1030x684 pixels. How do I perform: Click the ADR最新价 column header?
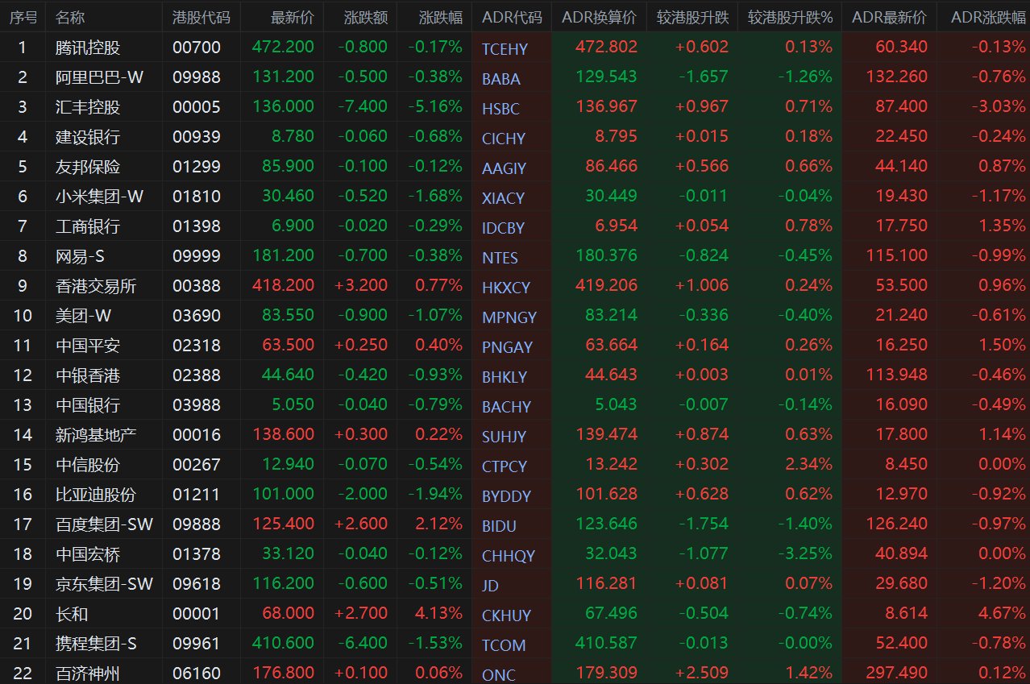pyautogui.click(x=889, y=17)
